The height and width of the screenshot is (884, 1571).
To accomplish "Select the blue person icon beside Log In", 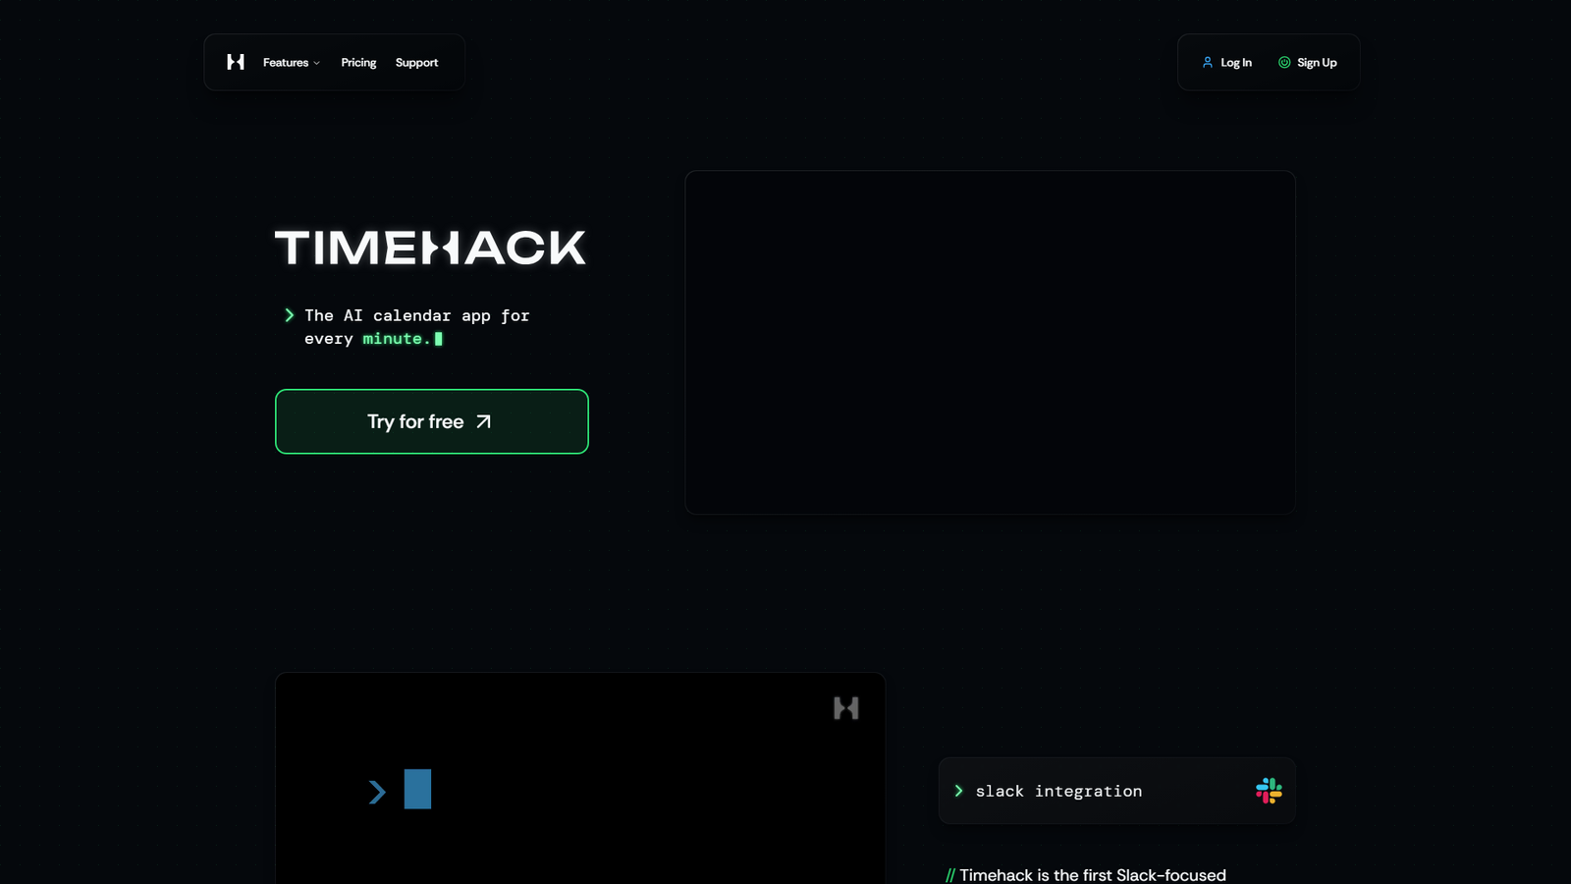I will (1207, 62).
